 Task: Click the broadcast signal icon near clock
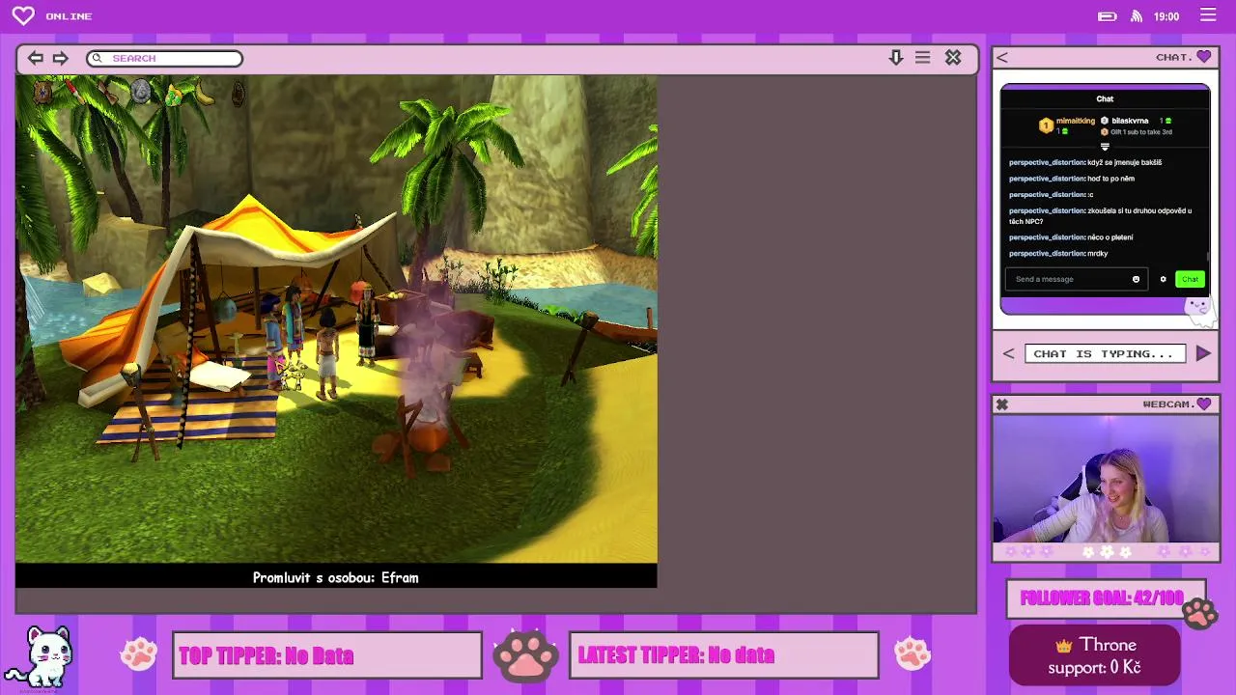pyautogui.click(x=1137, y=16)
